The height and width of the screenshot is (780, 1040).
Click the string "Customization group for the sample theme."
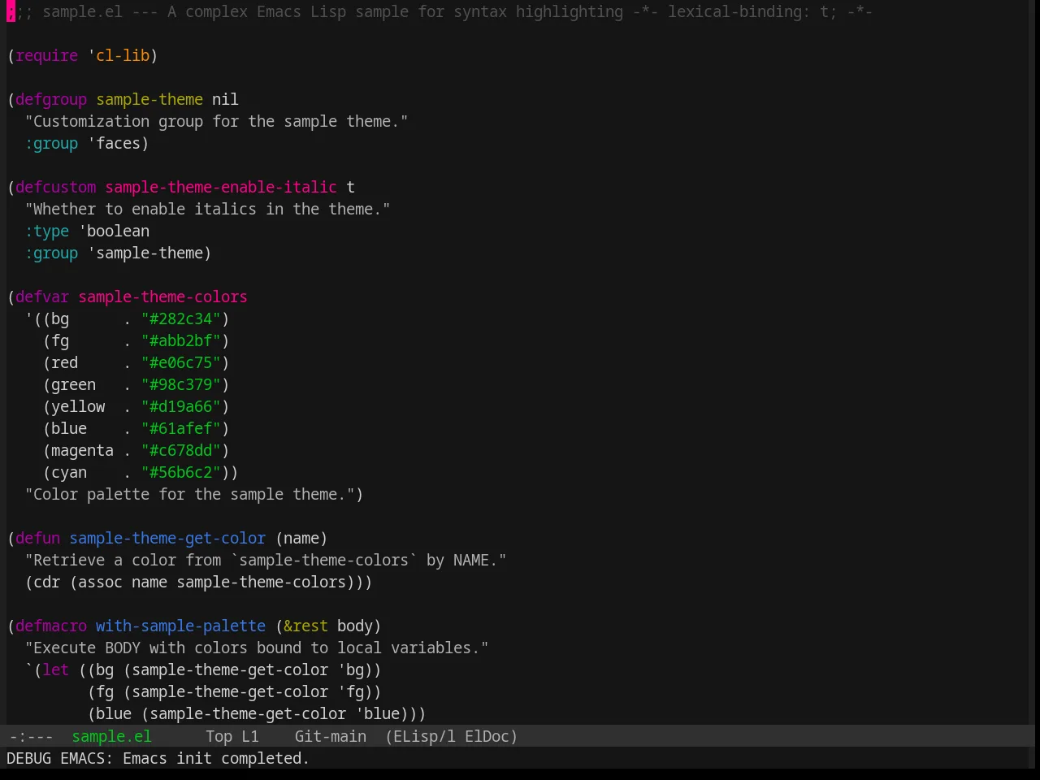click(x=216, y=121)
